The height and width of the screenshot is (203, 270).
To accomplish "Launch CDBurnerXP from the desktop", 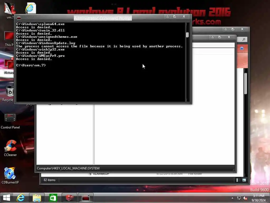I will (x=10, y=176).
